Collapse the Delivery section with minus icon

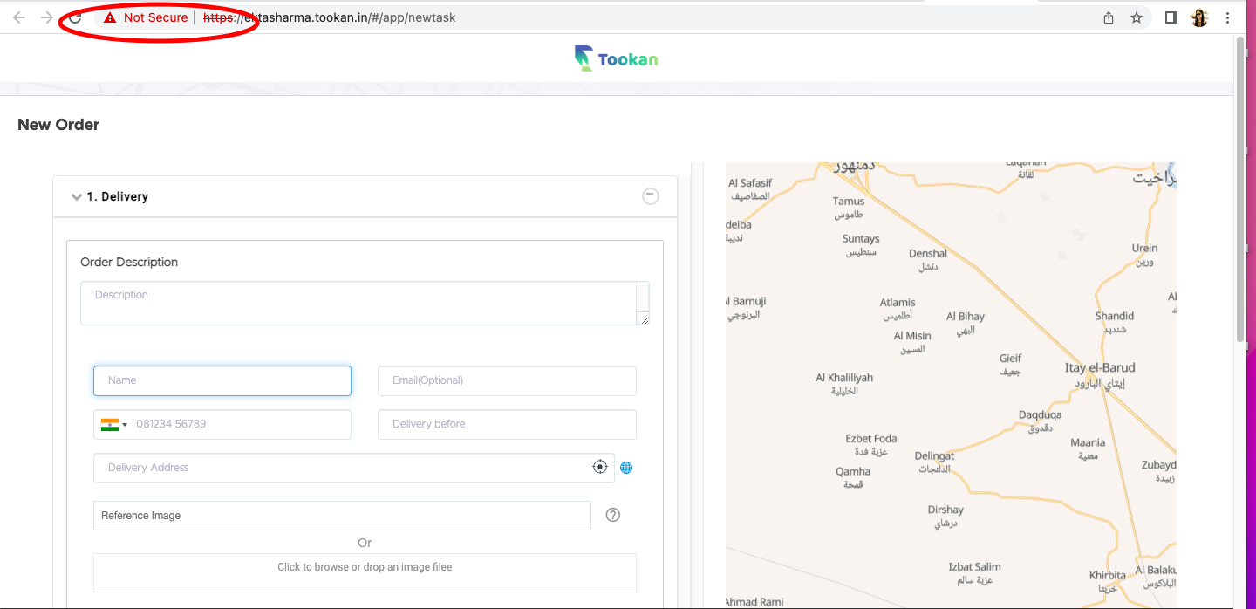point(651,196)
